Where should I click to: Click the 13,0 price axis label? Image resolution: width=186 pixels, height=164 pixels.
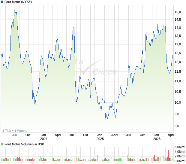coord(178,44)
